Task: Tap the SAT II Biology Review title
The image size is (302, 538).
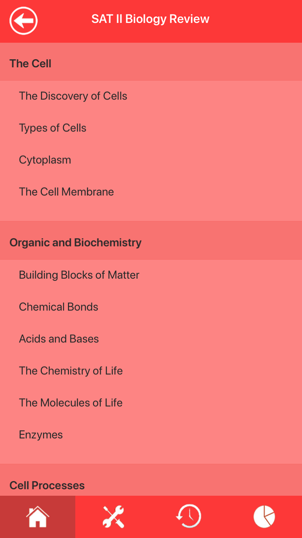Action: pyautogui.click(x=150, y=19)
